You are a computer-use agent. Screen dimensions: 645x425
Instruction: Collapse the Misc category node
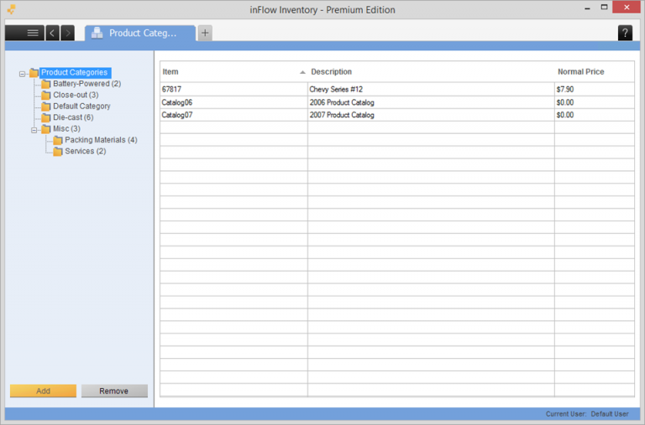point(34,129)
